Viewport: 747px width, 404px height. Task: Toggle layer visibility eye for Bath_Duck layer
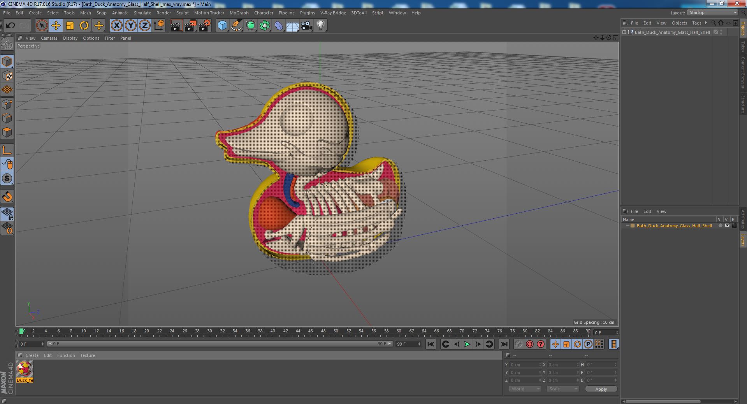coord(727,226)
